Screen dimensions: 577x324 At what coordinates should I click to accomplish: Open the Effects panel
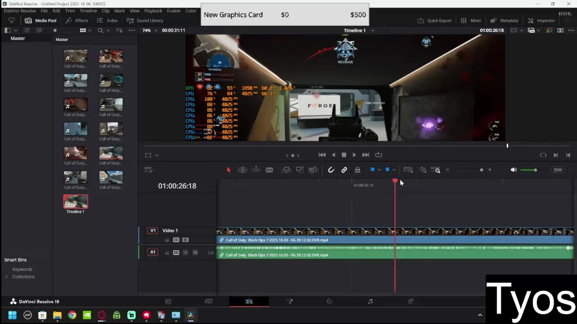[77, 20]
